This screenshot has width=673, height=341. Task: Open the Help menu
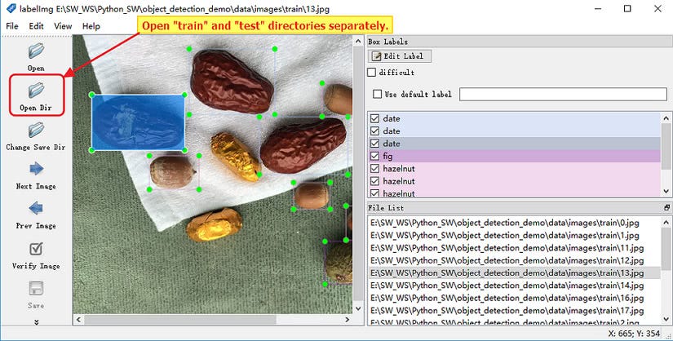91,26
